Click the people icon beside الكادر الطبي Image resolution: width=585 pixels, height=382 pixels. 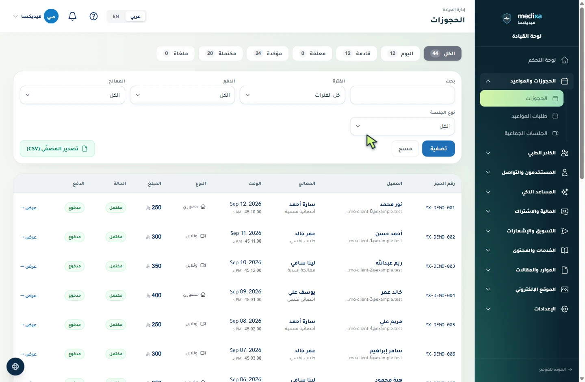coord(565,153)
